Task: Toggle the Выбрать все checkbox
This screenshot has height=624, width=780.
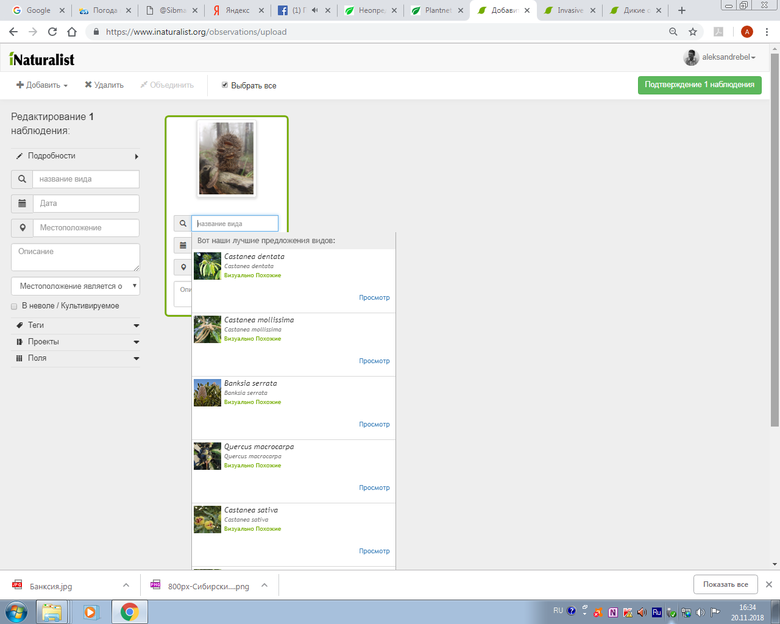Action: point(225,85)
